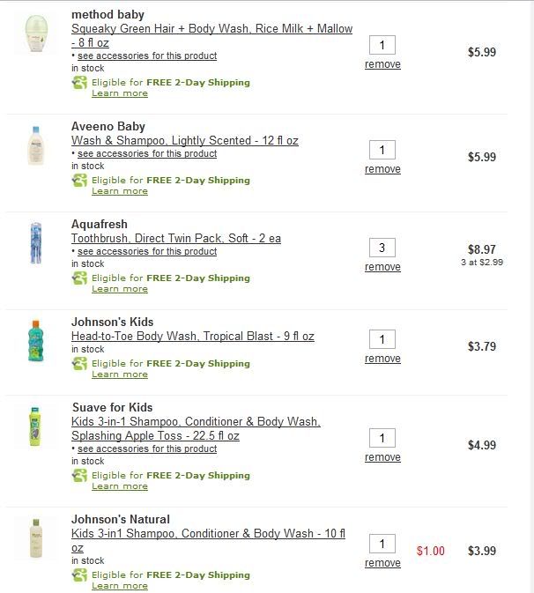See accessories for the Aveeno Baby product
Viewport: 534px width, 593px height.
click(147, 153)
